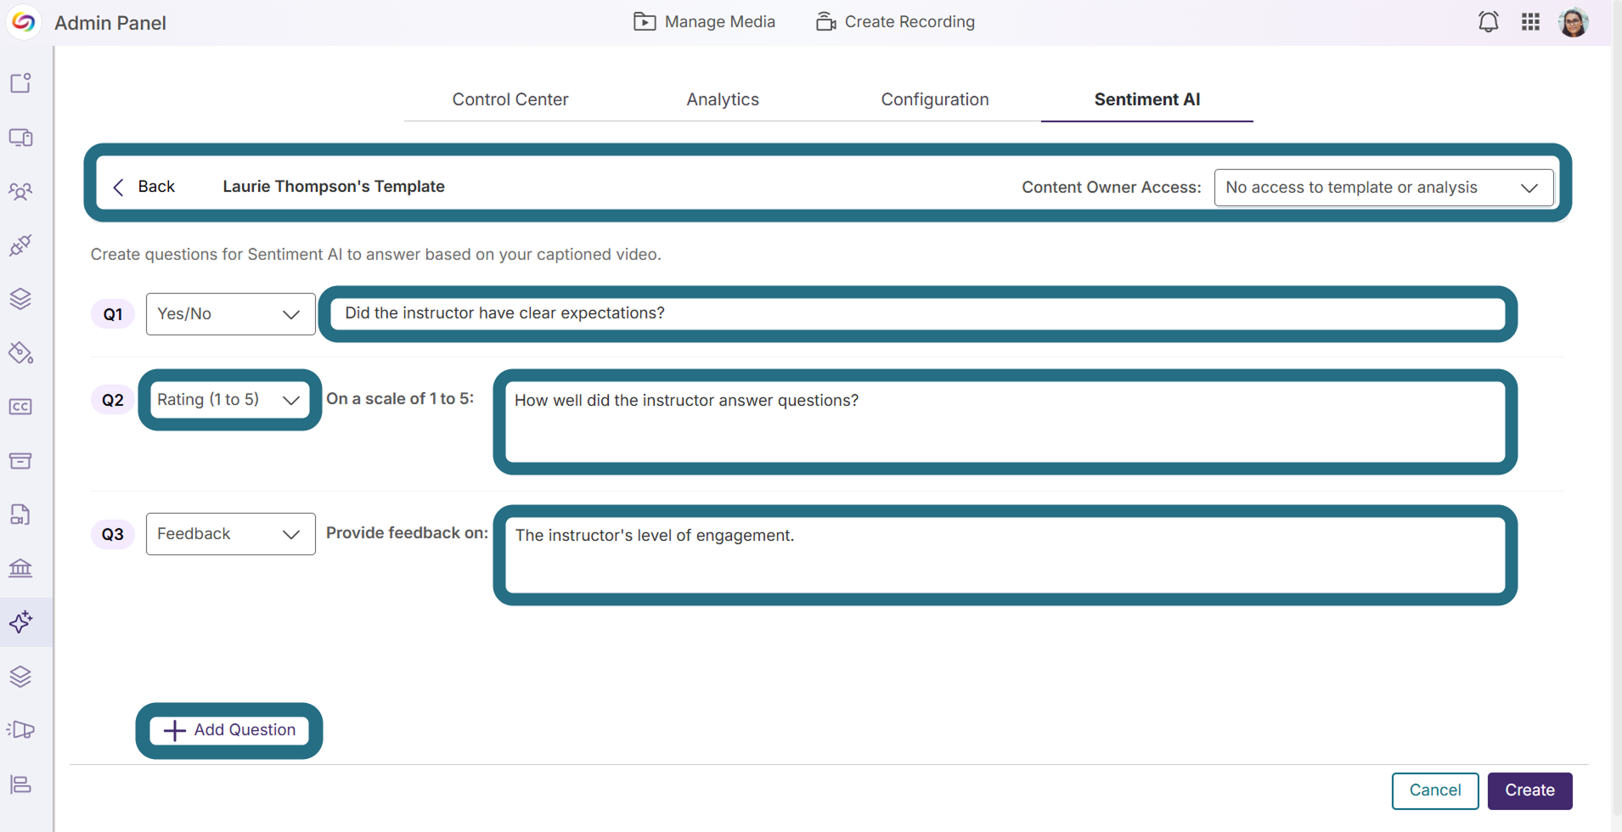
Task: Expand the Q1 dropdown chevron
Action: click(x=291, y=315)
